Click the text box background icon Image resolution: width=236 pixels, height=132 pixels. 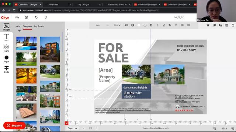pyautogui.click(x=126, y=25)
